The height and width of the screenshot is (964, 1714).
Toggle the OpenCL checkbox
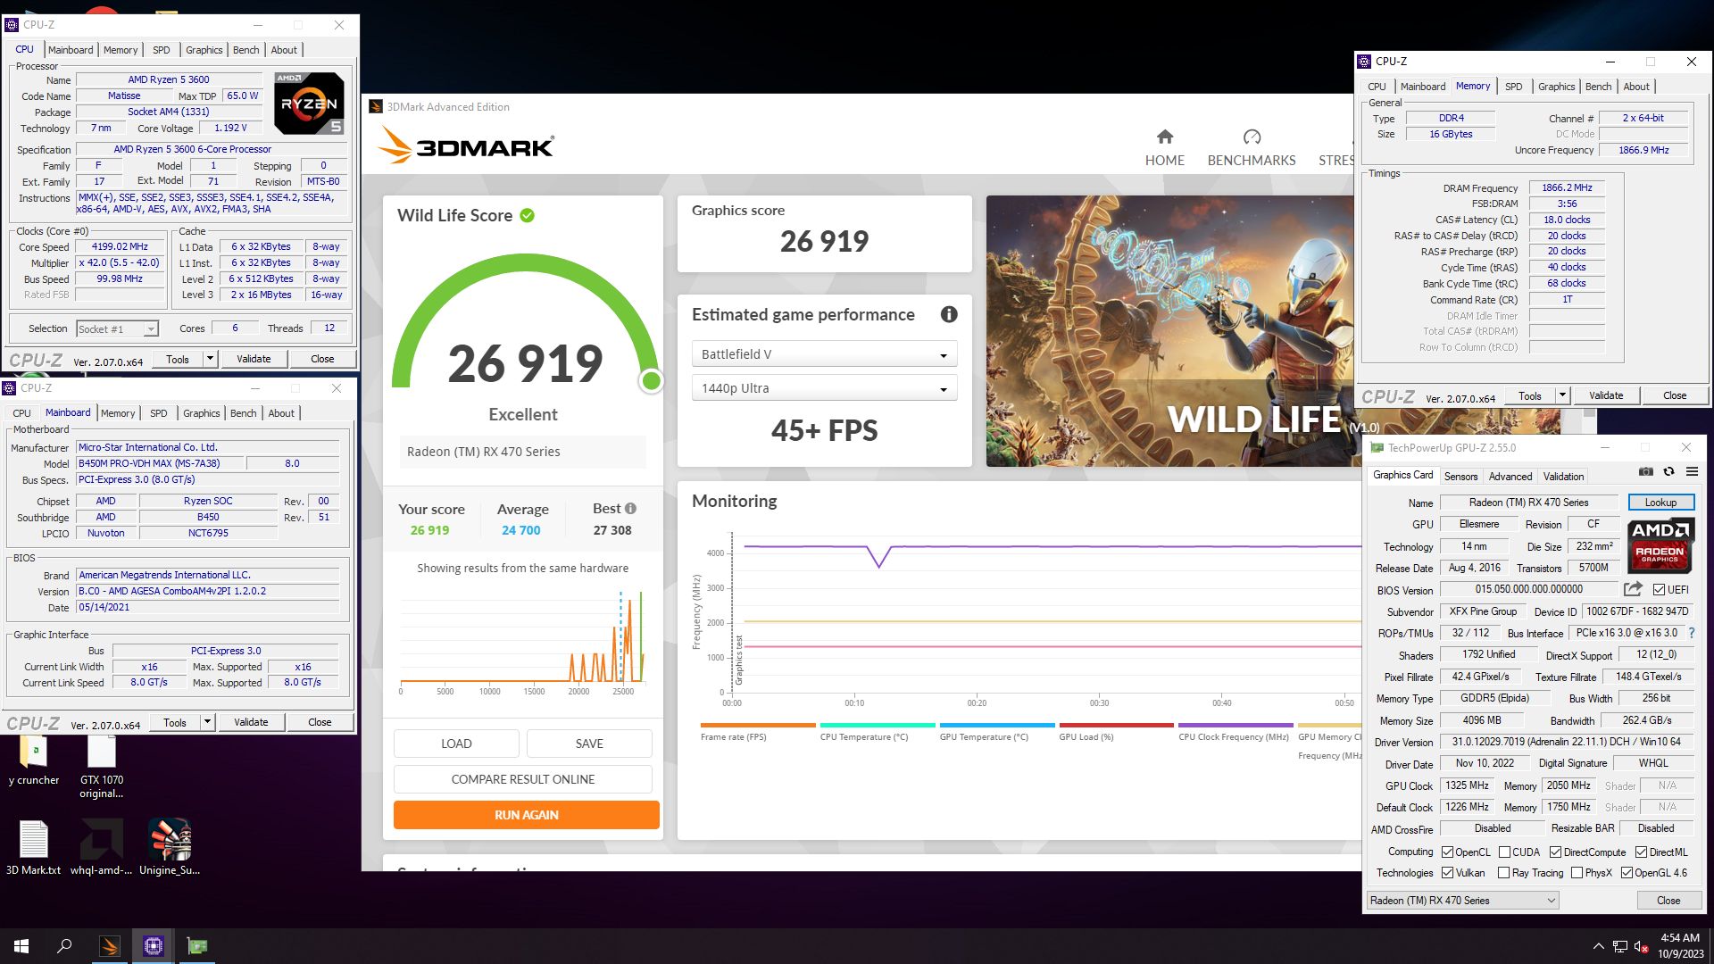coord(1448,852)
